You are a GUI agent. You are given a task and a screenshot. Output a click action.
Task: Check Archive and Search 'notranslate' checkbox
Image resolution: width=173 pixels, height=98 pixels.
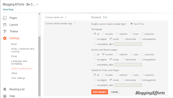(123, 59)
